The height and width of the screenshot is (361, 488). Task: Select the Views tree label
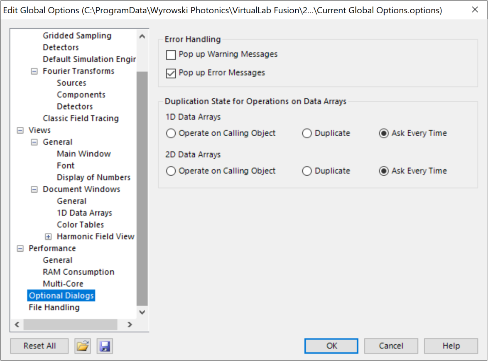coord(39,130)
